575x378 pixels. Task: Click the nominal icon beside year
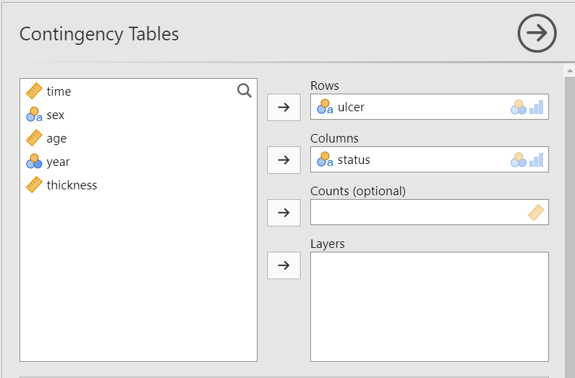click(34, 161)
